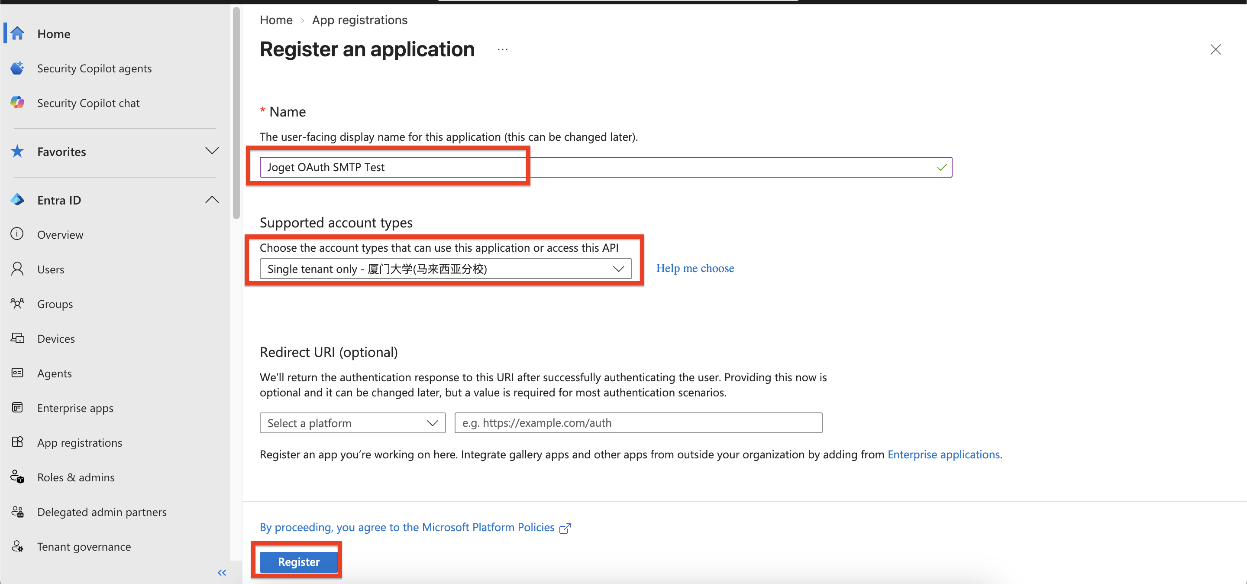This screenshot has height=584, width=1247.
Task: Open Tenant governance icon
Action: [x=17, y=546]
